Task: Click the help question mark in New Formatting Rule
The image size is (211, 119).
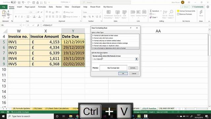Action: [131, 28]
